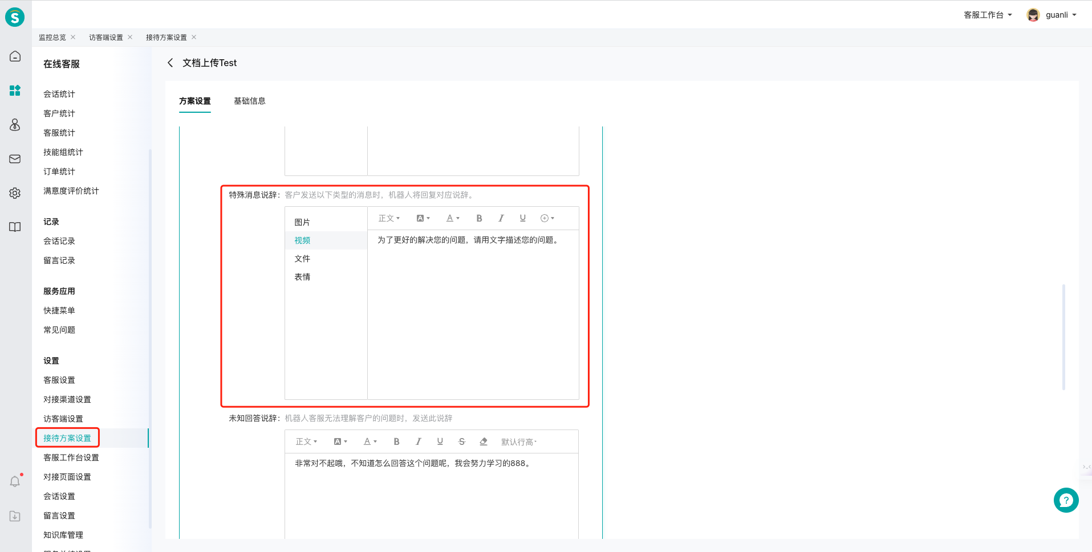The height and width of the screenshot is (552, 1092).
Task: Open 知识库管理 in sidebar
Action: pyautogui.click(x=63, y=535)
